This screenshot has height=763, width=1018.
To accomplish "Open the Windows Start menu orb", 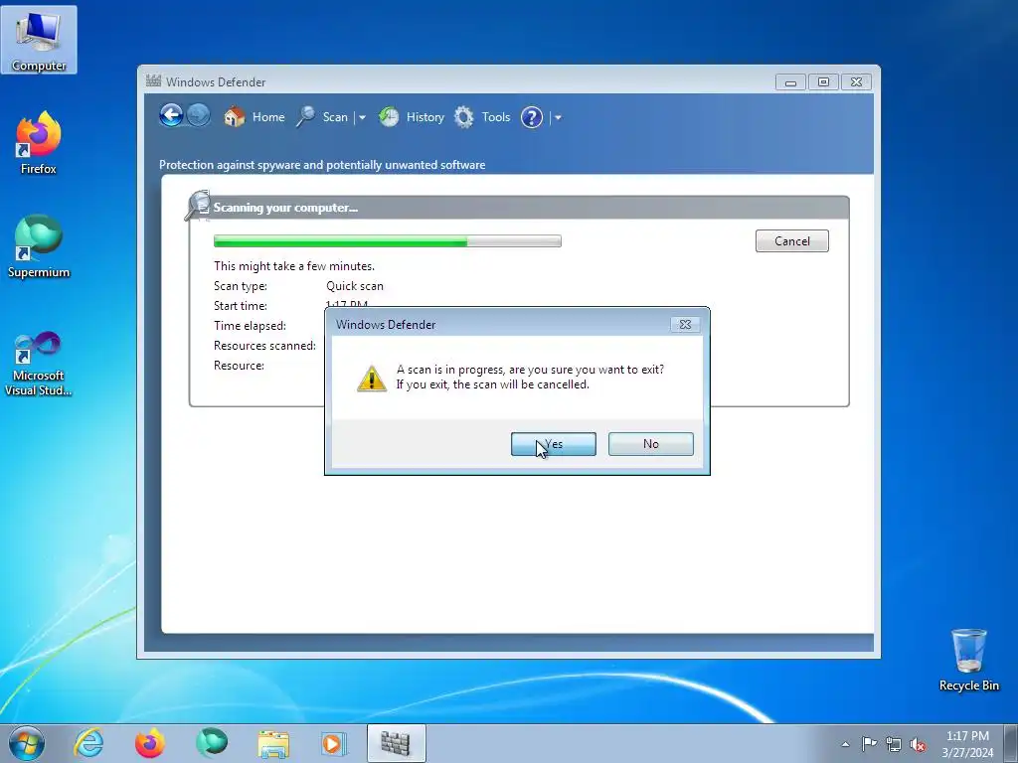I will pyautogui.click(x=27, y=743).
